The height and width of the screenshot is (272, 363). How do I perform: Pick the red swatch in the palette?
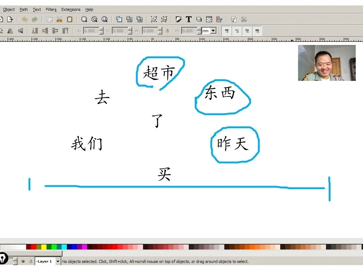(34, 247)
